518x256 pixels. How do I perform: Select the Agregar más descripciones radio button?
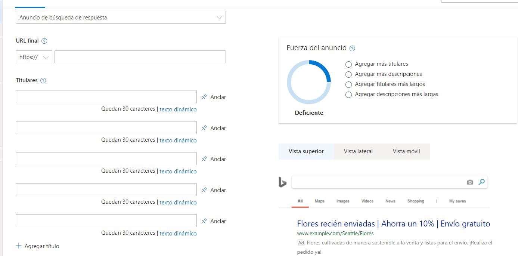348,74
